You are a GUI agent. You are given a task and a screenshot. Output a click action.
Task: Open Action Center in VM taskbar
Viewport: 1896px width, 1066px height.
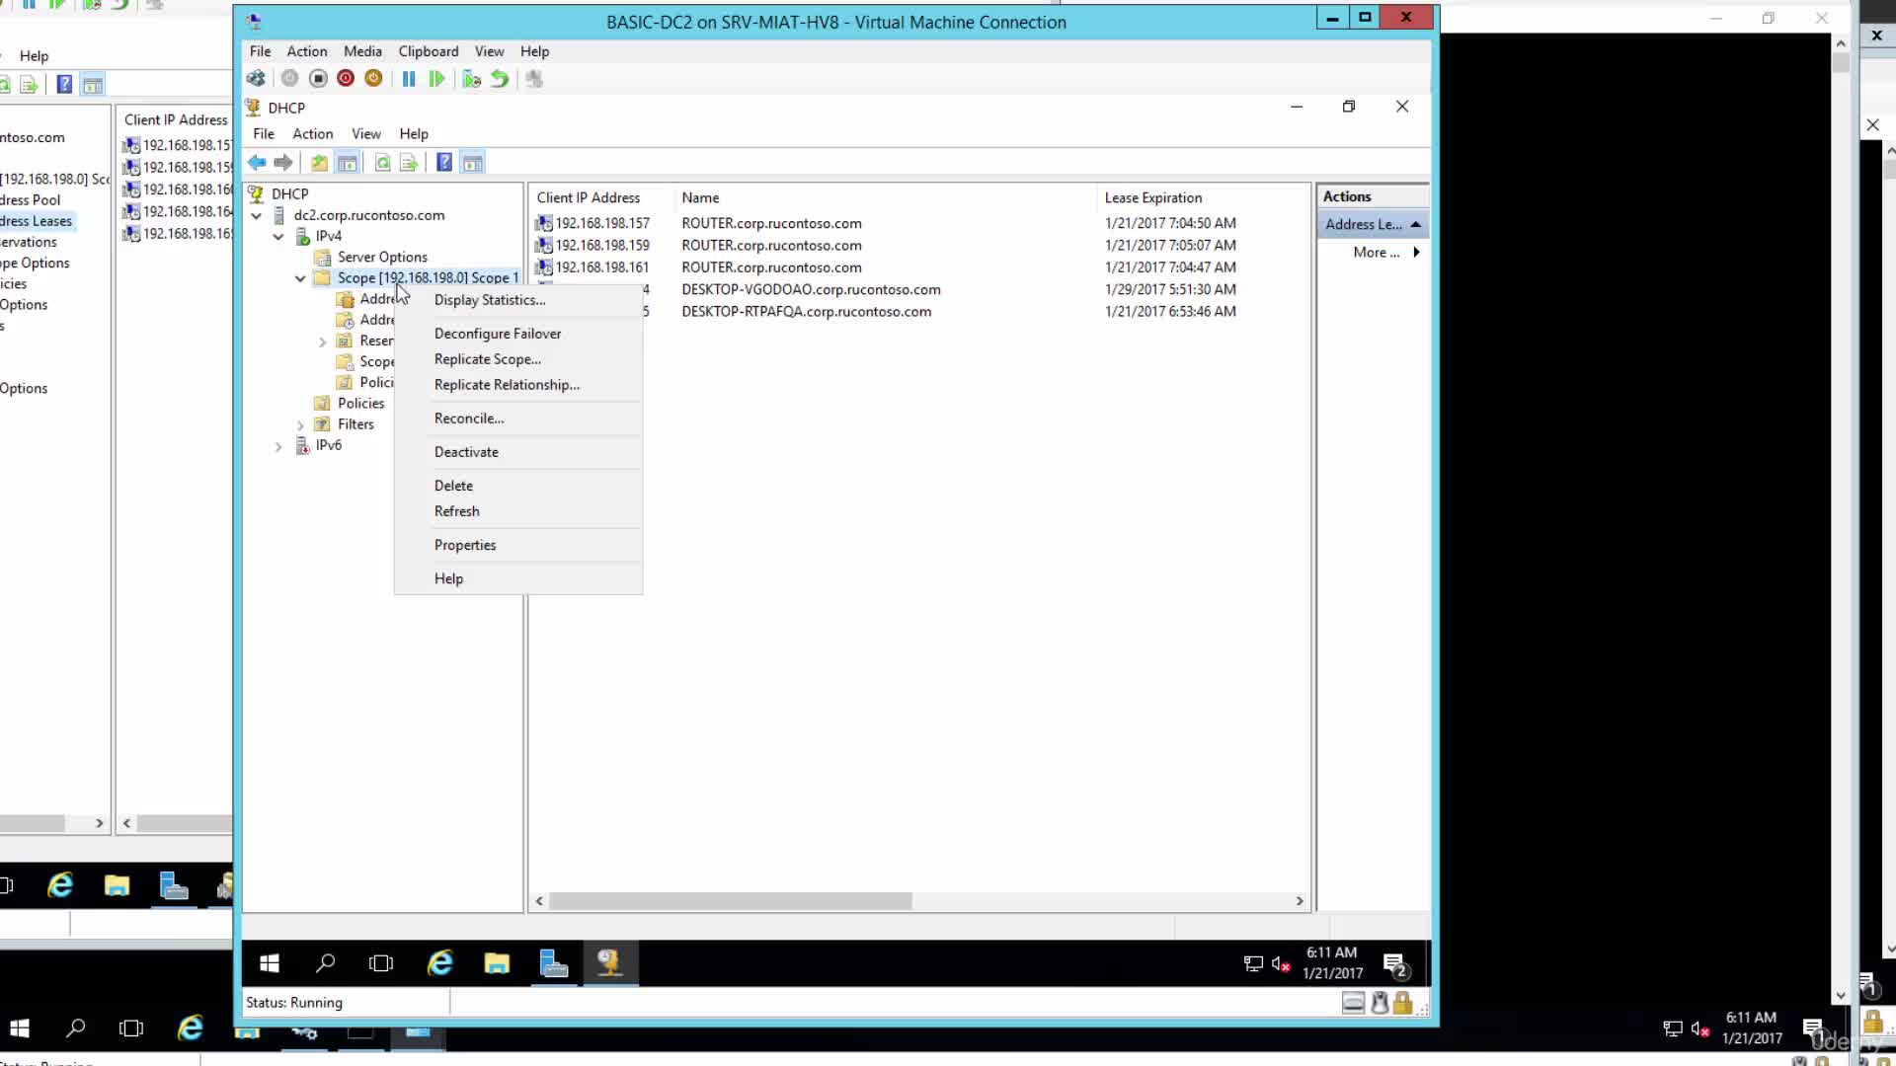(x=1395, y=964)
